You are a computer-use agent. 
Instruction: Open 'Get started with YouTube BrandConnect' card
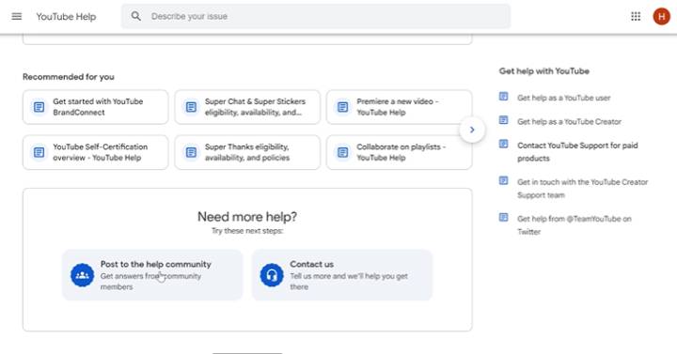(95, 107)
